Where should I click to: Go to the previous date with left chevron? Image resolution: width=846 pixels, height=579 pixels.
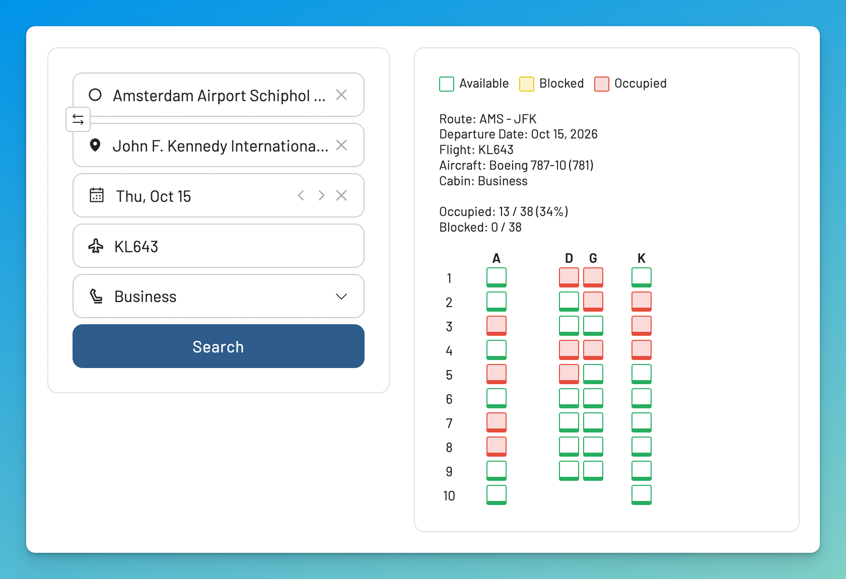tap(301, 195)
